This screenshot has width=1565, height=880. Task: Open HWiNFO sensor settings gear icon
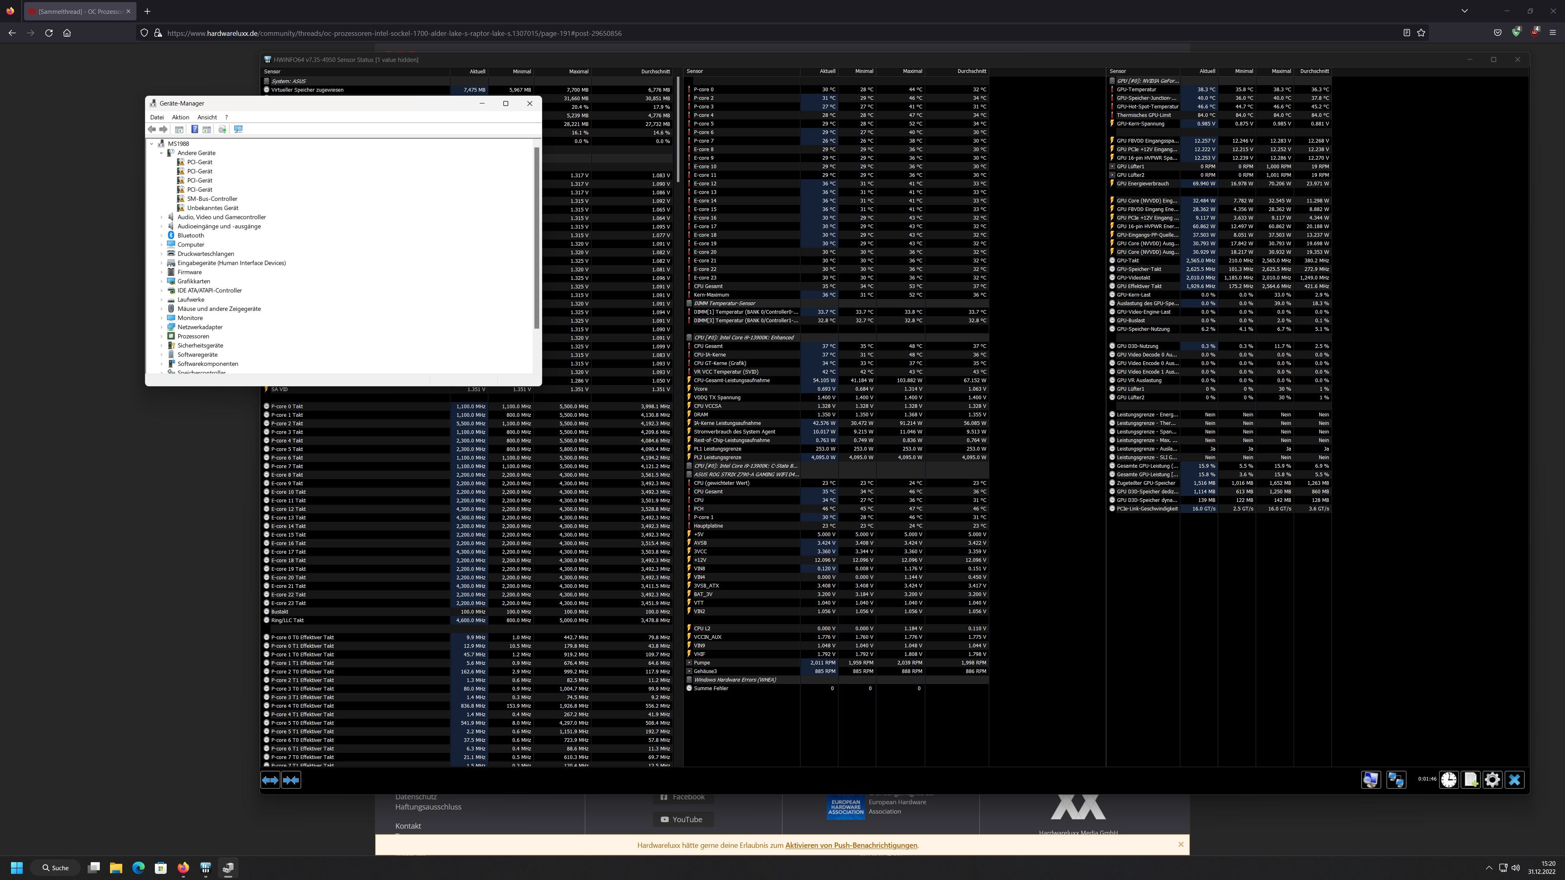[x=1493, y=780]
